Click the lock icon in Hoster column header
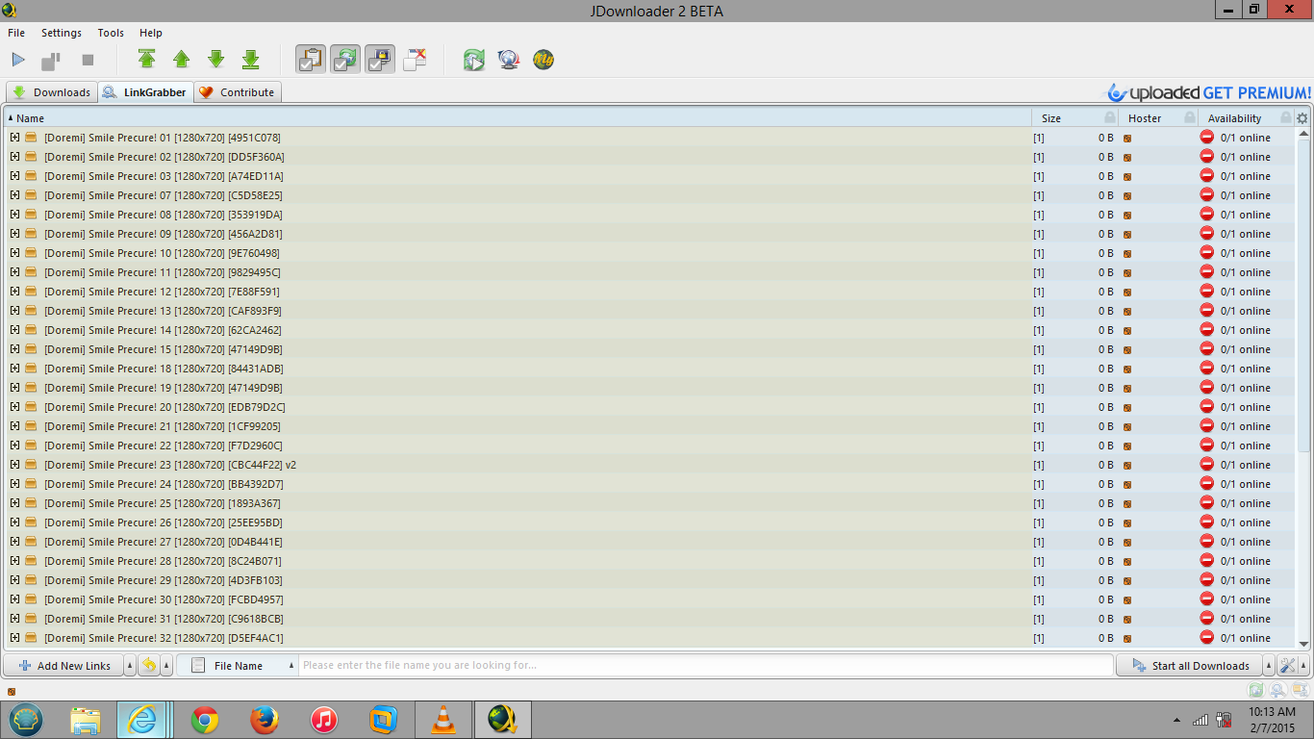Screen dimensions: 1314x739 (x=1190, y=117)
